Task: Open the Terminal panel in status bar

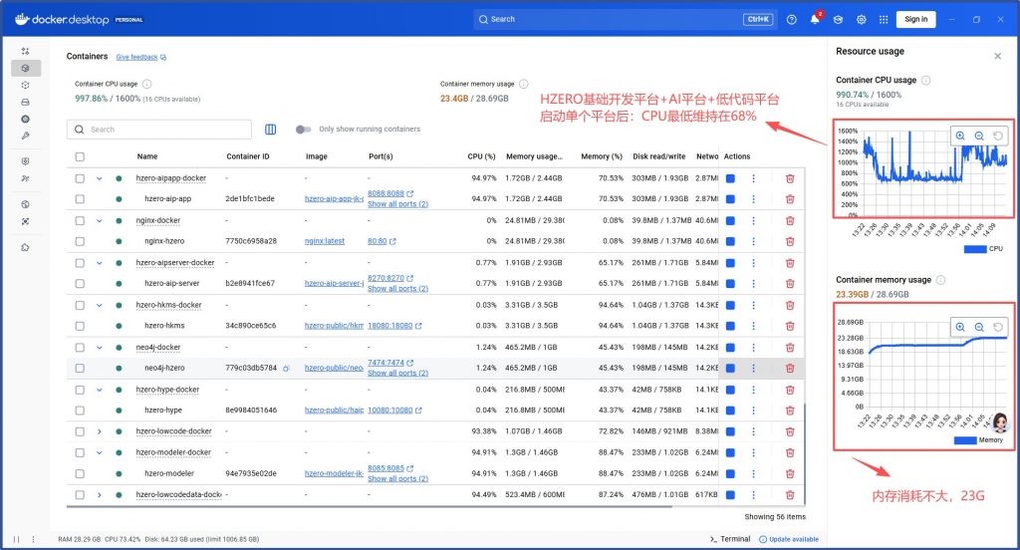Action: [729, 539]
